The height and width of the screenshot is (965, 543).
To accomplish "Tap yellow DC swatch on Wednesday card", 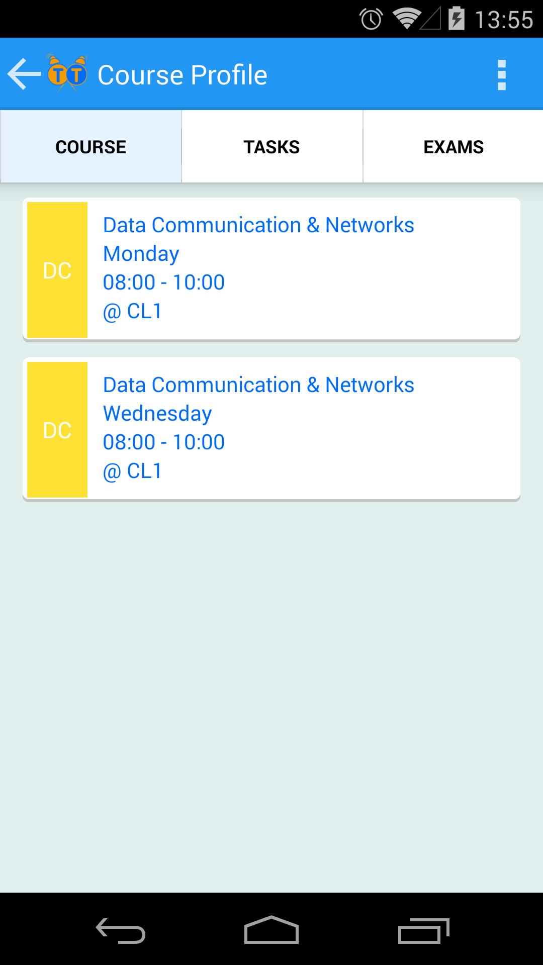I will [57, 430].
